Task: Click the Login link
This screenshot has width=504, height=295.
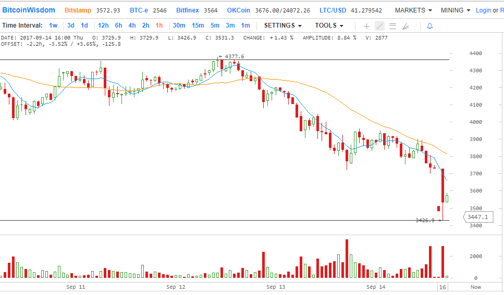Action: pyautogui.click(x=483, y=10)
